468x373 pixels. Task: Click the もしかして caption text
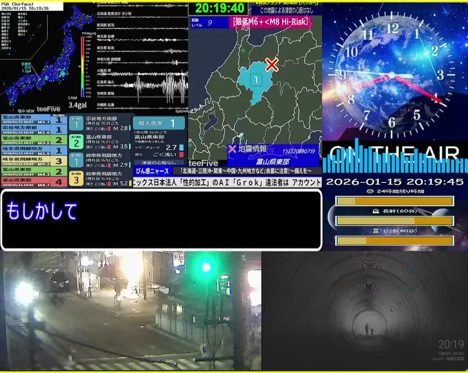pos(41,211)
